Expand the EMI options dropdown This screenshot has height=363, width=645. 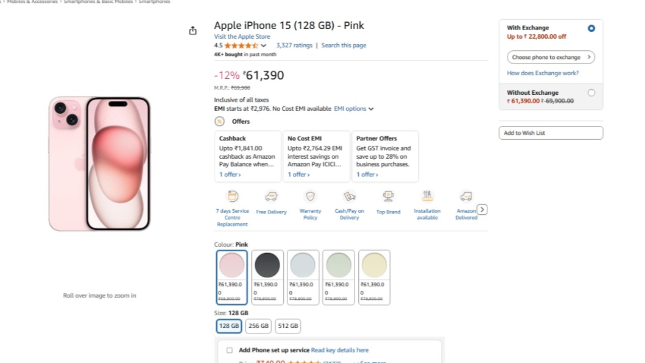click(354, 109)
